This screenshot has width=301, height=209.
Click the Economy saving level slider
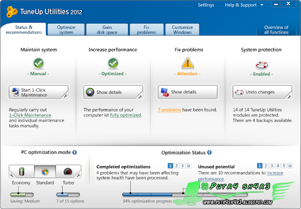point(22,194)
